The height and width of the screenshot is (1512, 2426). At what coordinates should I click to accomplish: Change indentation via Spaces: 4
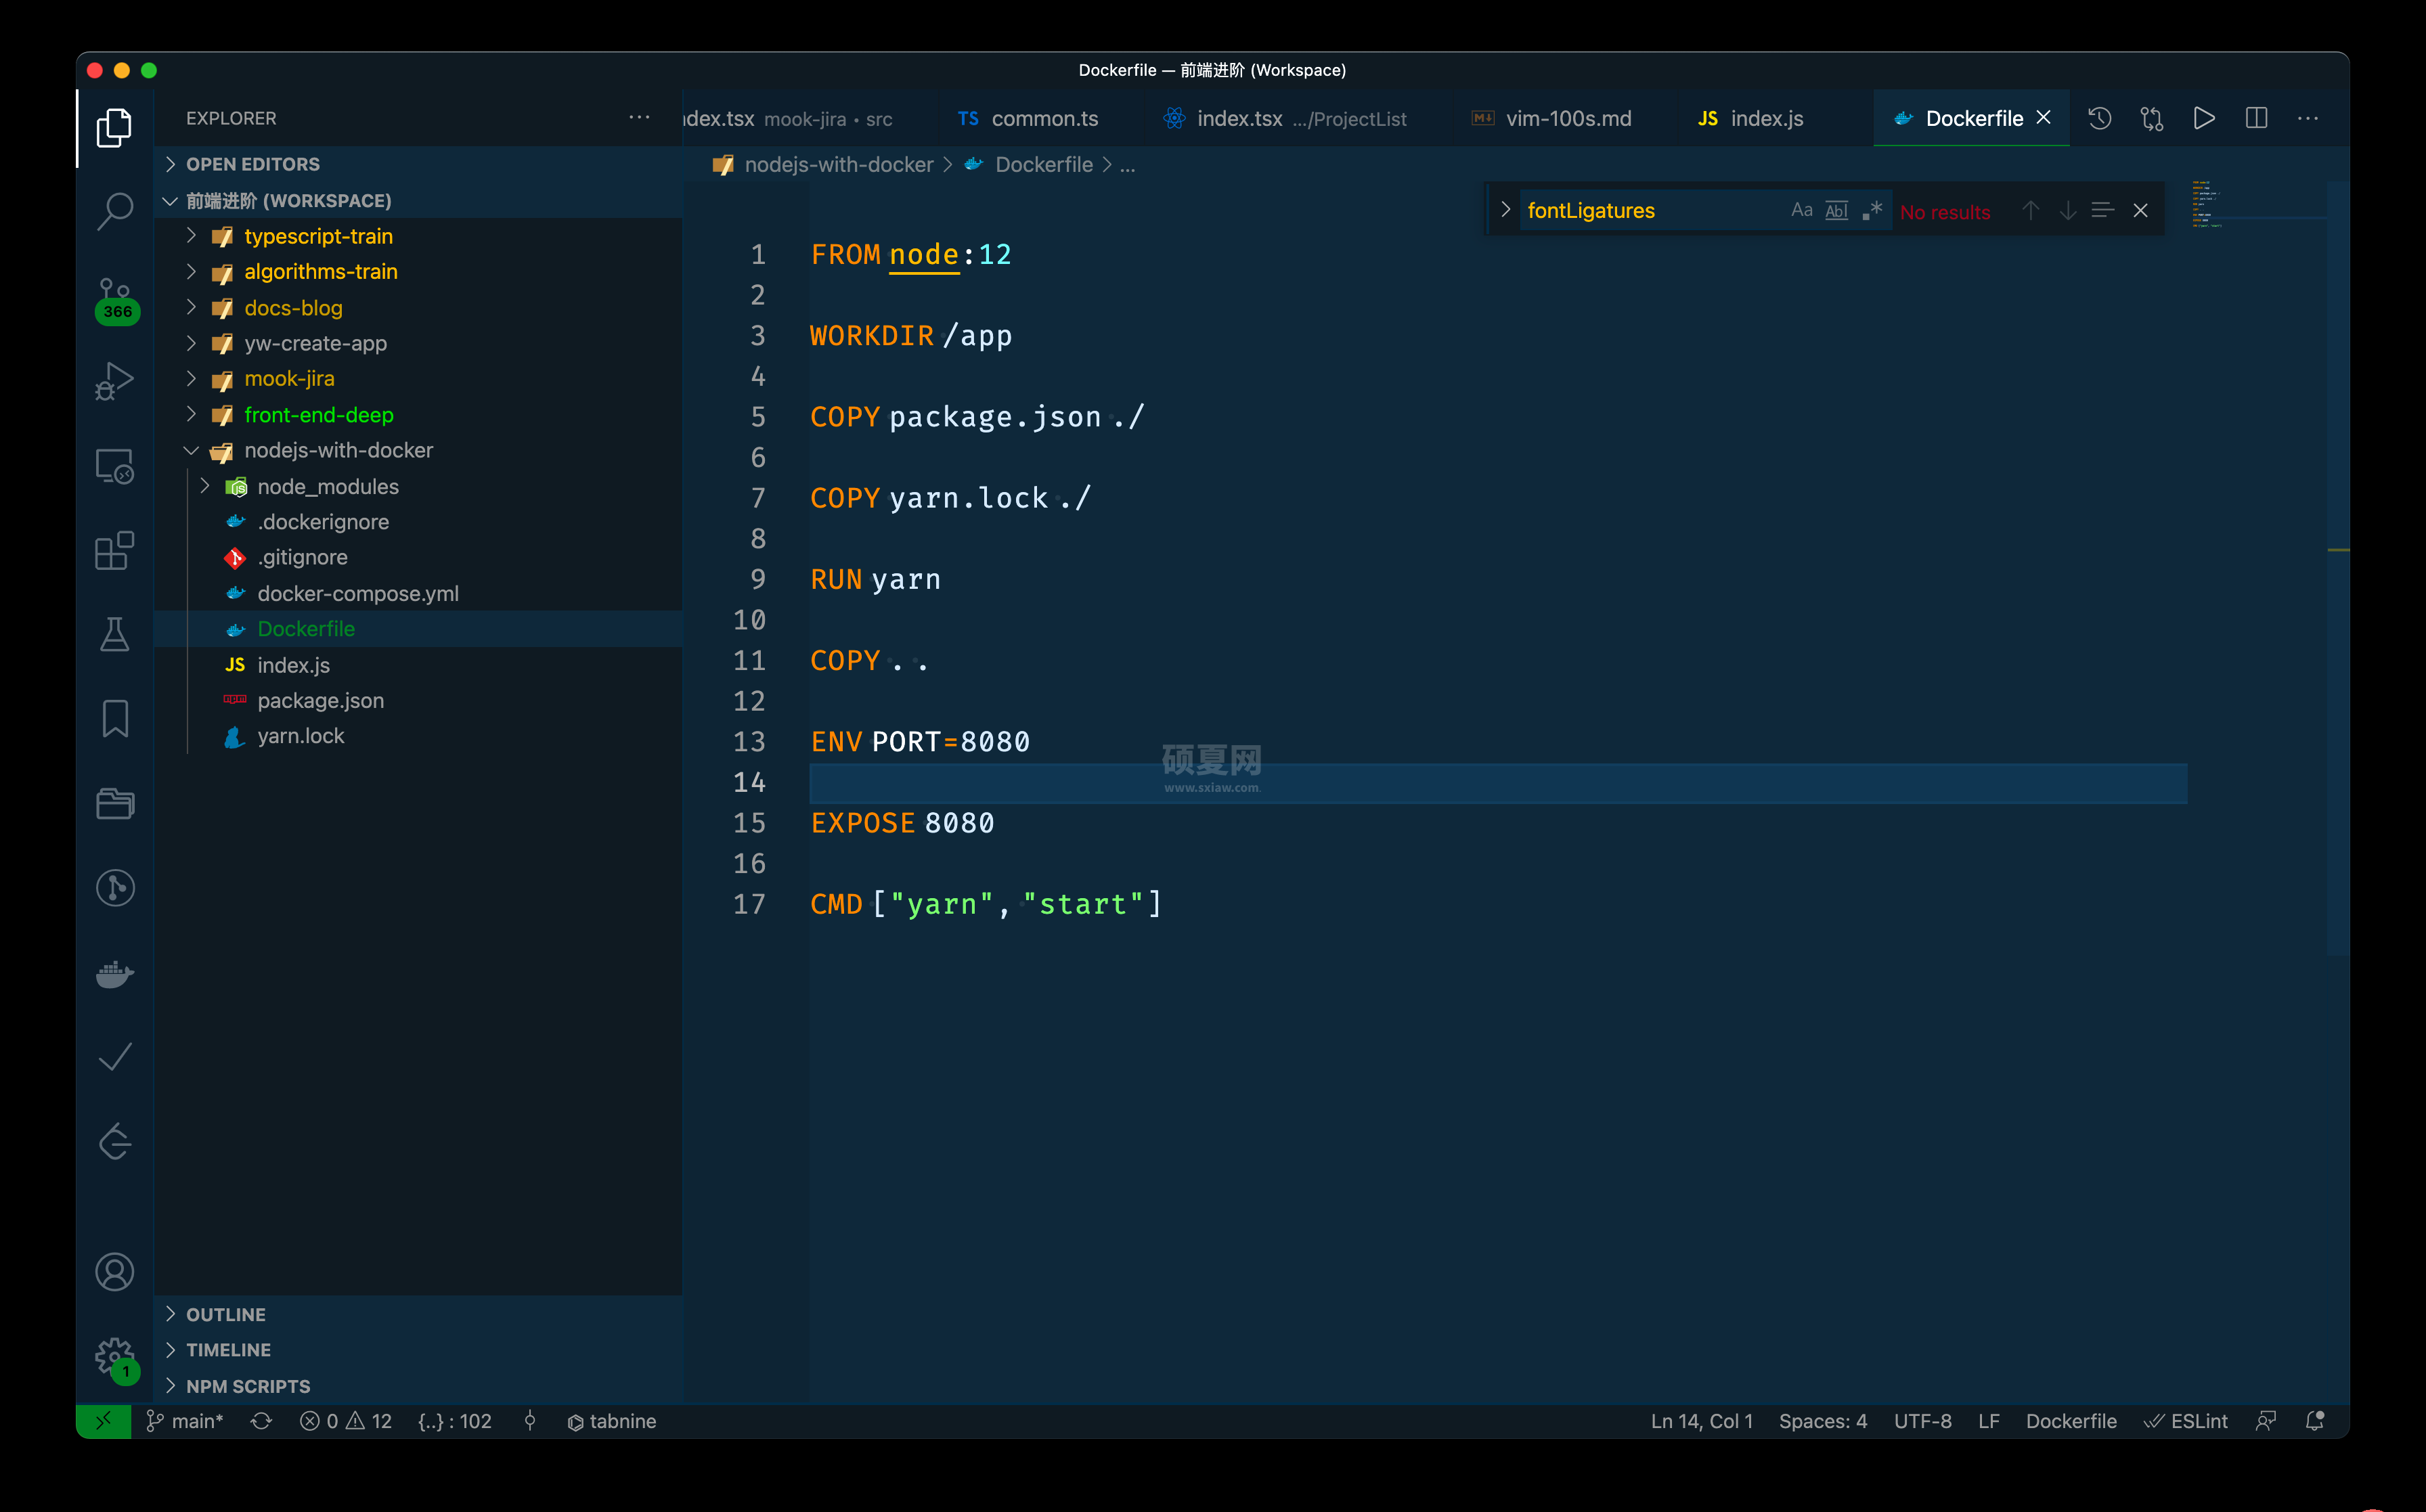(1822, 1421)
